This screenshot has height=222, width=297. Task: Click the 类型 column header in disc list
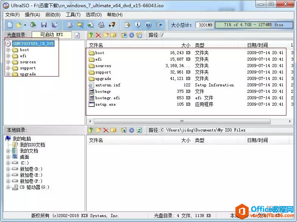tap(215, 45)
